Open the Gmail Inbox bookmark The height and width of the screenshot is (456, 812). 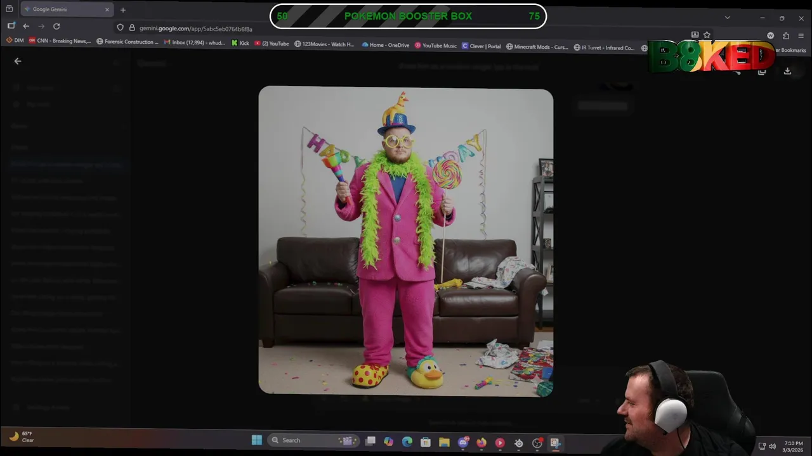pos(195,42)
